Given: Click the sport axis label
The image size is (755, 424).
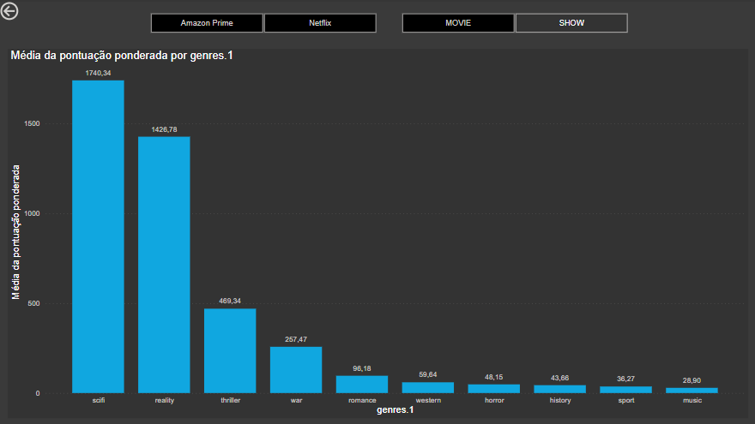Looking at the screenshot, I should pos(626,401).
